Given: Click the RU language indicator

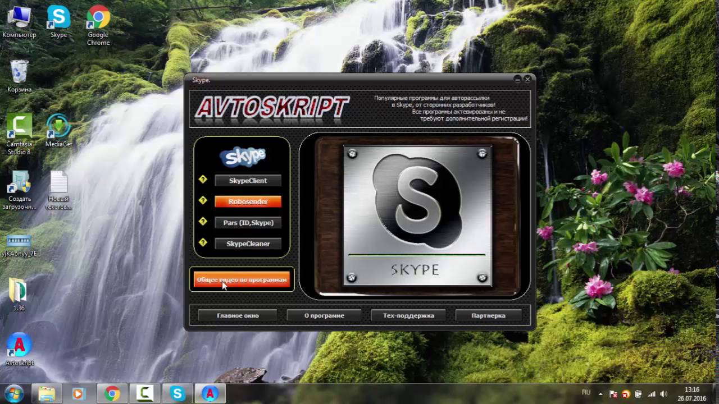Looking at the screenshot, I should tap(586, 393).
